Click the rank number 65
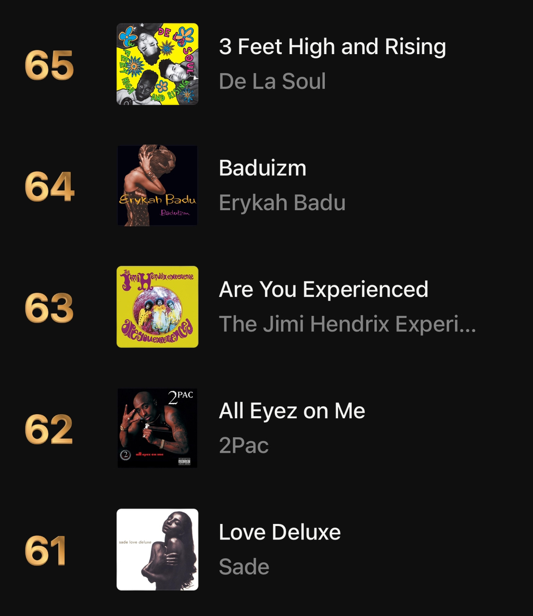The width and height of the screenshot is (533, 616). point(49,65)
